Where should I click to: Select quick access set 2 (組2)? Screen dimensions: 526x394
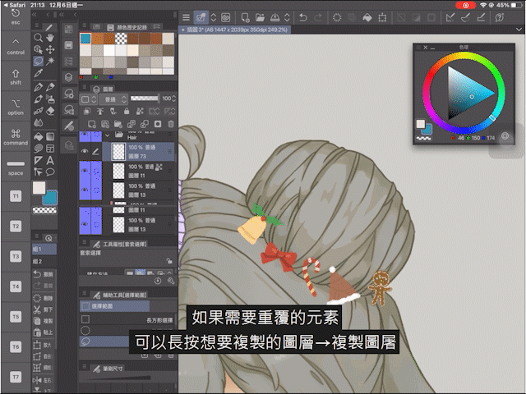point(44,261)
